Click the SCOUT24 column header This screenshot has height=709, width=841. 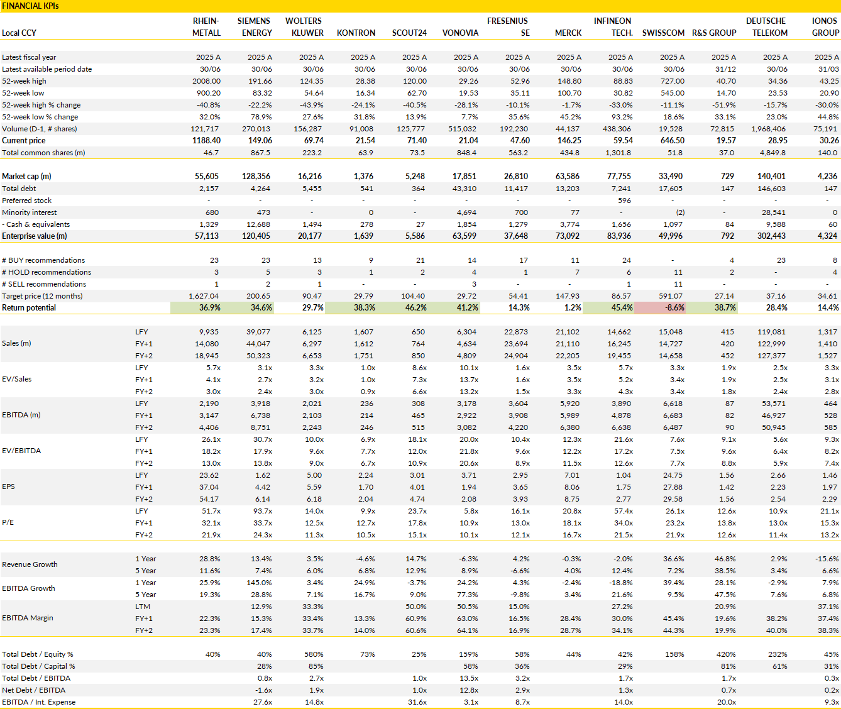click(x=409, y=33)
